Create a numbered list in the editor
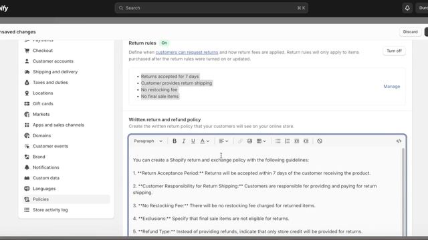Screen dimensions: 428x240 (x=287, y=141)
